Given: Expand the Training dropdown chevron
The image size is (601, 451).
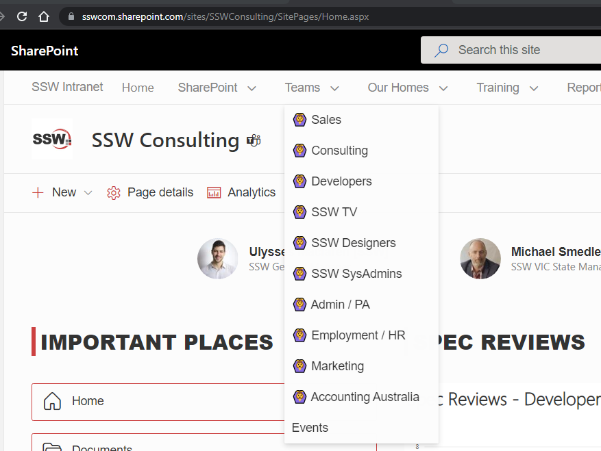Looking at the screenshot, I should pyautogui.click(x=534, y=88).
